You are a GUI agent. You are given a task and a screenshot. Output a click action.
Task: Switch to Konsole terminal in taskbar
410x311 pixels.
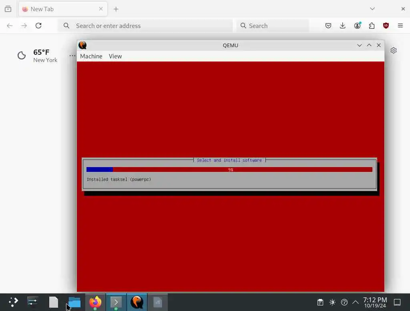coord(116,302)
